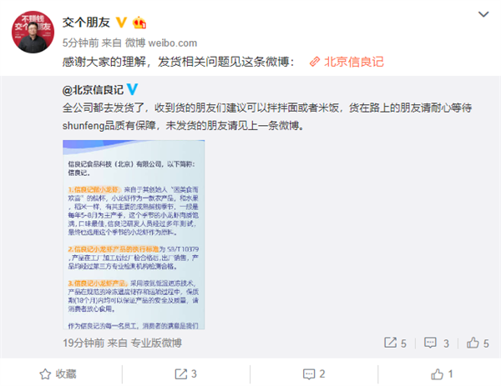
Task: Click the orange V verification badge
Action: (121, 23)
